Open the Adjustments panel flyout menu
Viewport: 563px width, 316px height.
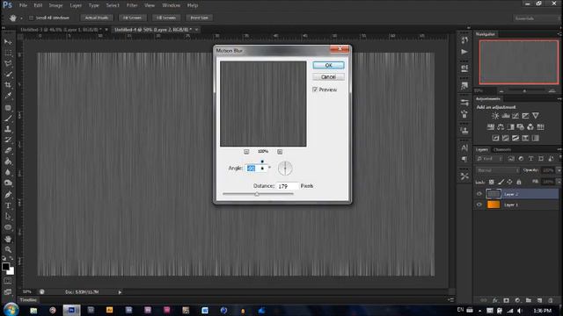(x=559, y=98)
